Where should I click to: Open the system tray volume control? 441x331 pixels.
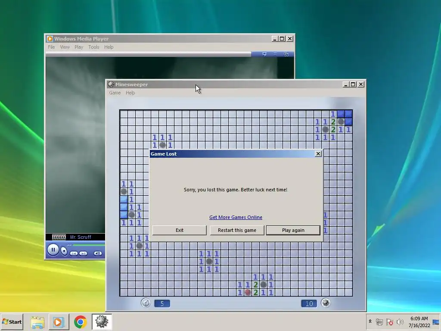(400, 322)
